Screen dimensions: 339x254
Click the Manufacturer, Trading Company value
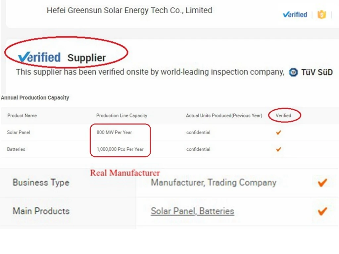[x=214, y=182]
